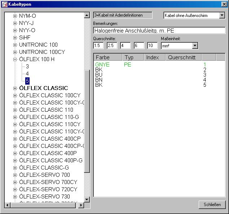Expand the ÖLFLEX CLASSIC 110CY node
Viewport: 229px width, 214px height.
click(x=15, y=124)
